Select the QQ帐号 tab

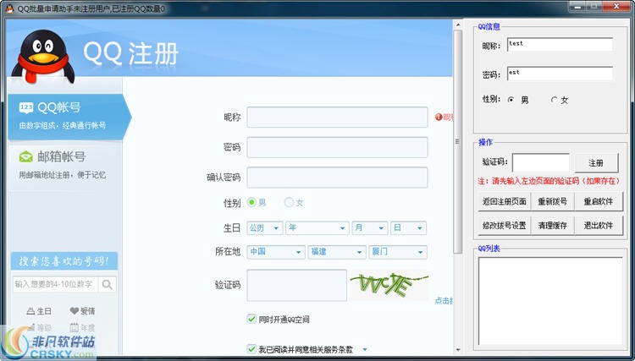[x=69, y=117]
